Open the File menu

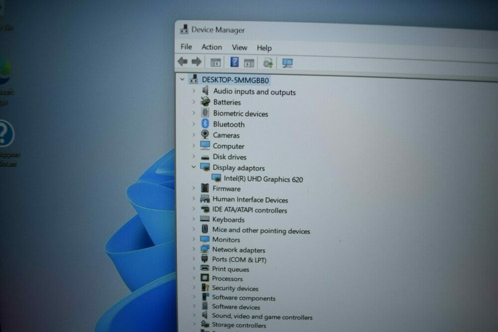186,47
